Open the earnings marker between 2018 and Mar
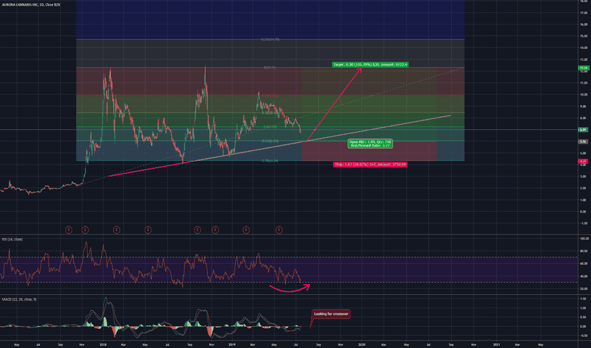This screenshot has width=591, height=348. (117, 230)
